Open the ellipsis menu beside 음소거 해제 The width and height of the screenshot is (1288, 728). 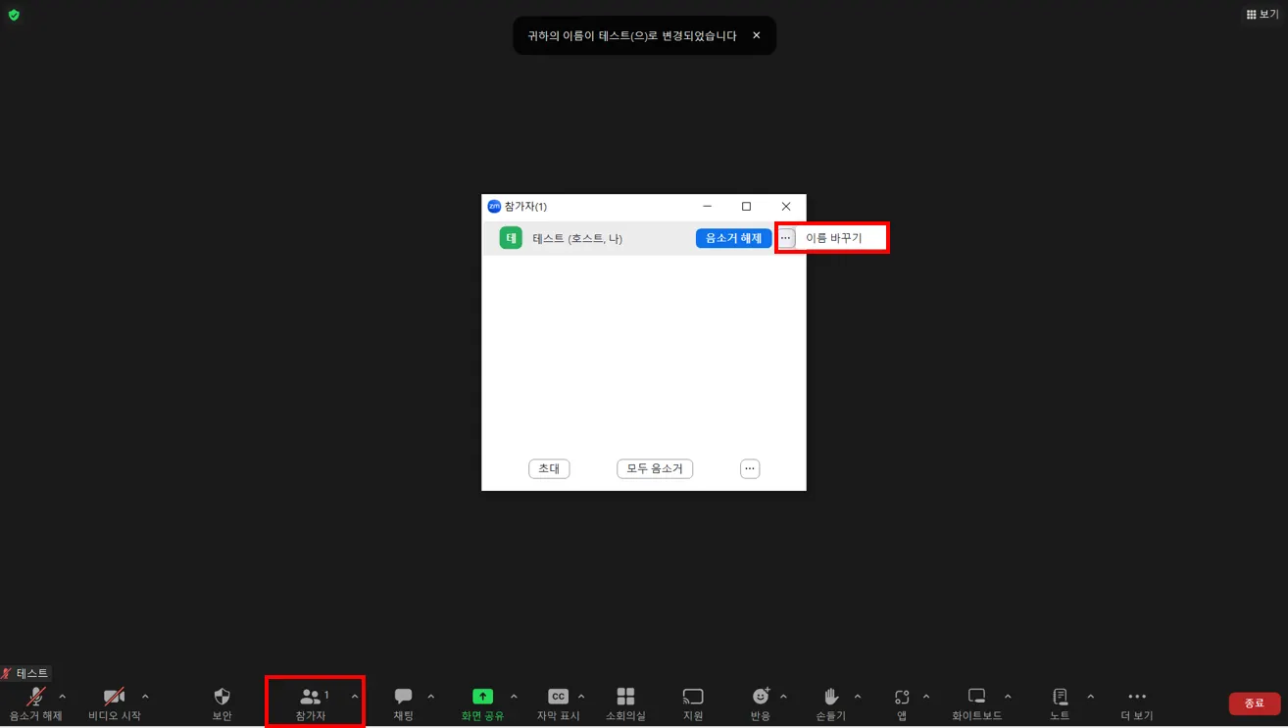pos(785,238)
